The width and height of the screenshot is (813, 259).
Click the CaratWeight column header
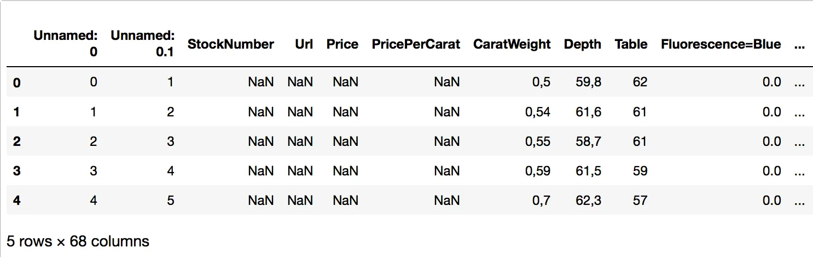point(512,44)
